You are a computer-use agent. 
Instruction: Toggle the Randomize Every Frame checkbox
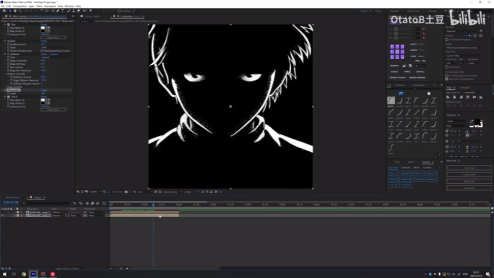coord(42,51)
